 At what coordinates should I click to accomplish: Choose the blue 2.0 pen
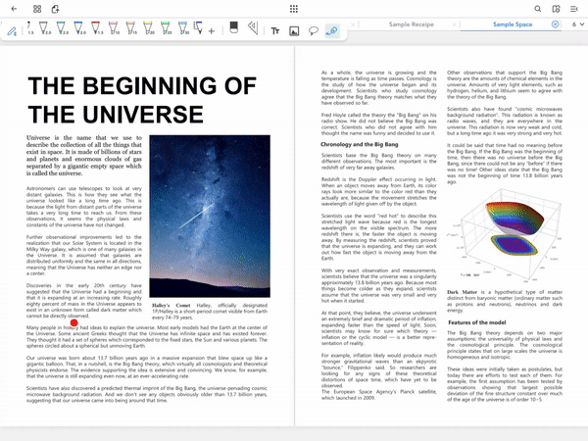[x=79, y=28]
